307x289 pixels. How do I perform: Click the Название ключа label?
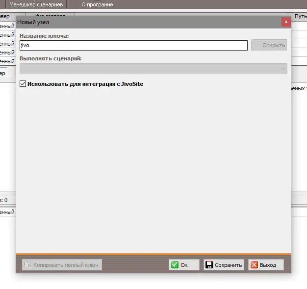tap(44, 36)
